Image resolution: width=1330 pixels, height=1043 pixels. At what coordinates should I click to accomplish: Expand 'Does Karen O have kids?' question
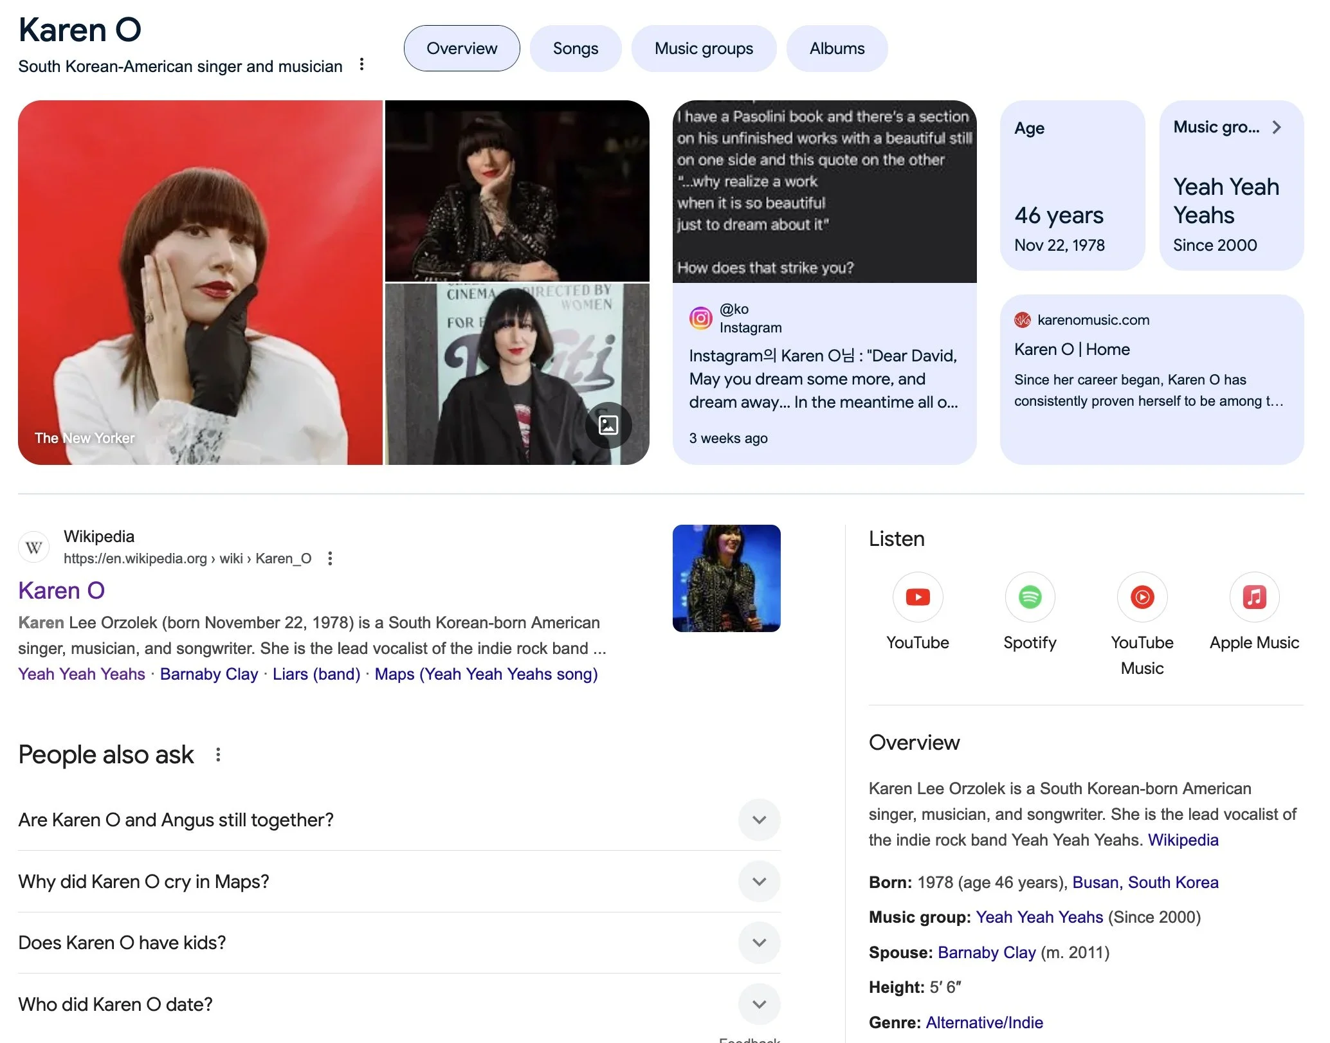pyautogui.click(x=759, y=943)
